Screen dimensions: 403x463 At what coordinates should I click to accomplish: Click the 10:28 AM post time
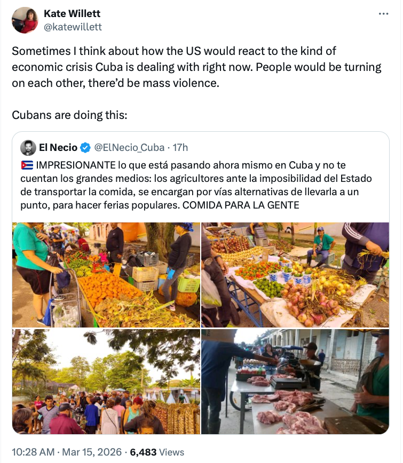pos(33,452)
